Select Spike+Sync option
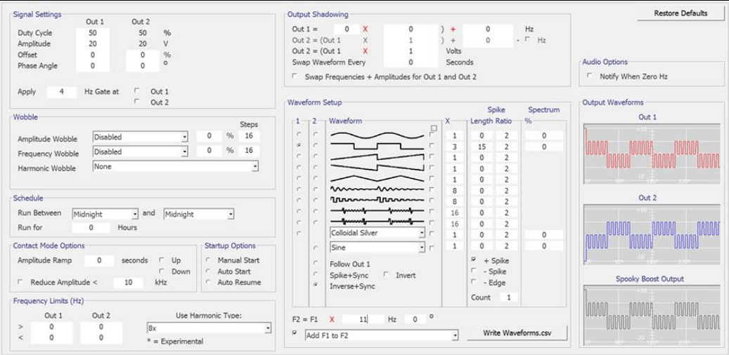The height and width of the screenshot is (355, 729). [x=316, y=274]
